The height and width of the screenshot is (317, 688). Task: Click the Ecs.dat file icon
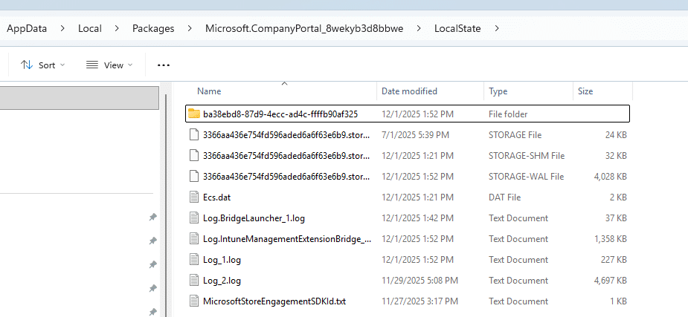[194, 197]
